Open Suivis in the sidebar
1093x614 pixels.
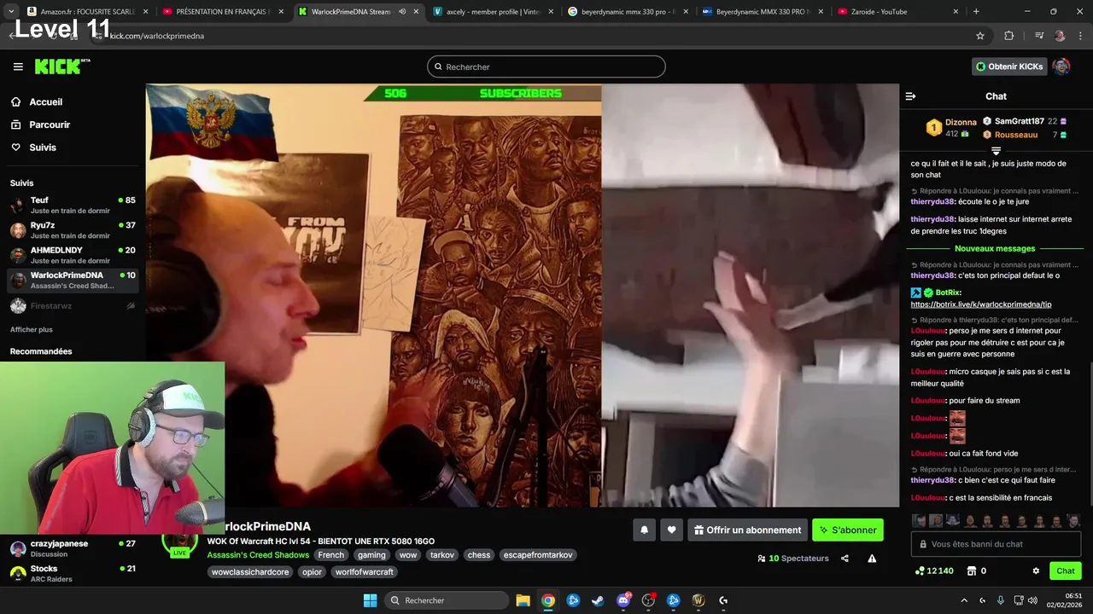[43, 148]
